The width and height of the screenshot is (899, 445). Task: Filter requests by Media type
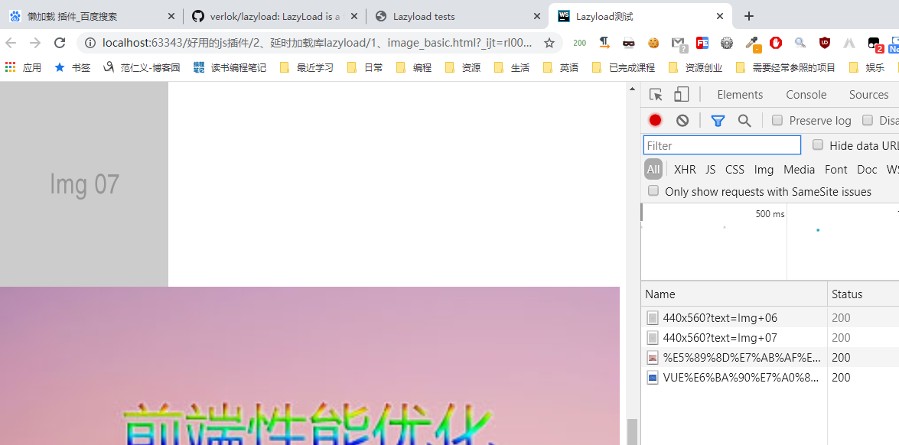pos(799,169)
